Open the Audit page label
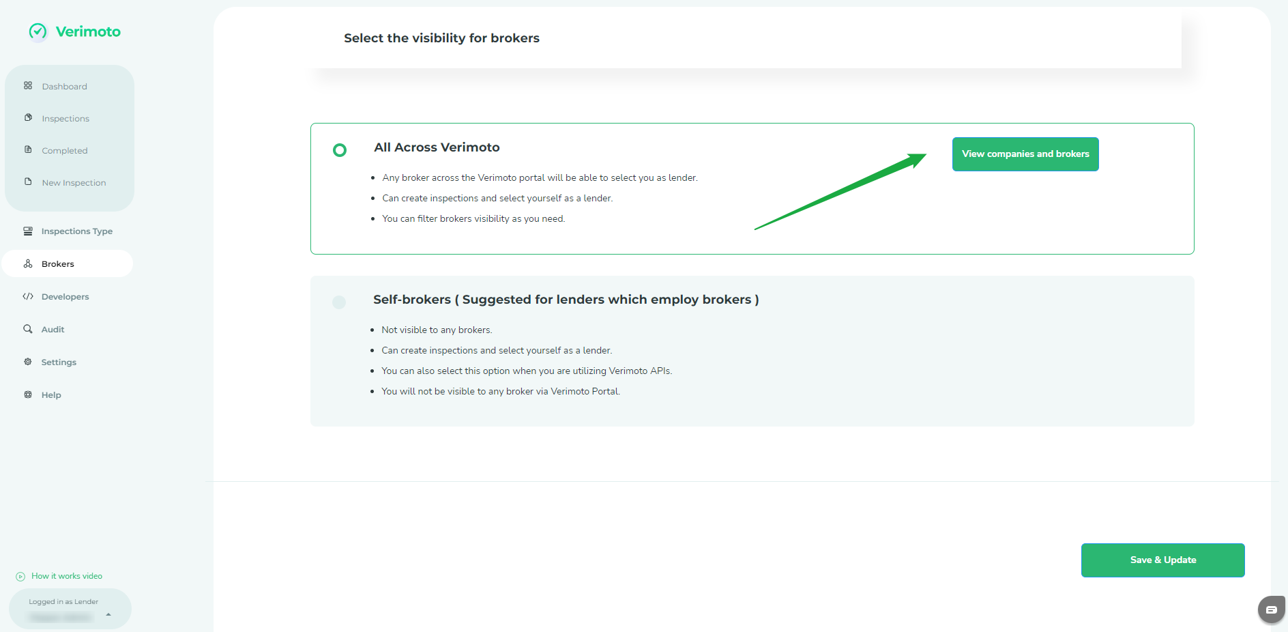Screen dimensions: 1288x632 coord(53,330)
